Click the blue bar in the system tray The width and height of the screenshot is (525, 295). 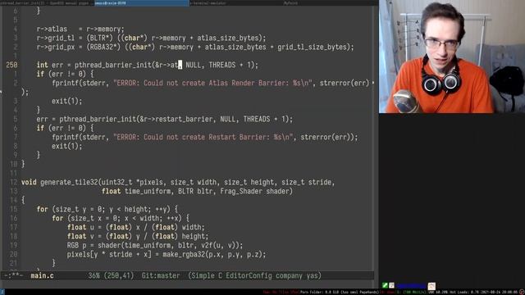tap(412, 286)
